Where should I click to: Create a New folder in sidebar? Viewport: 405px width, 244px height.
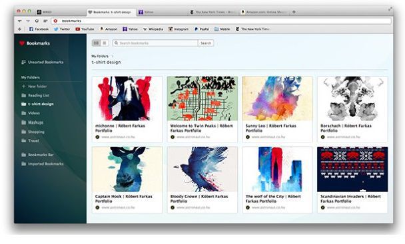pyautogui.click(x=34, y=86)
